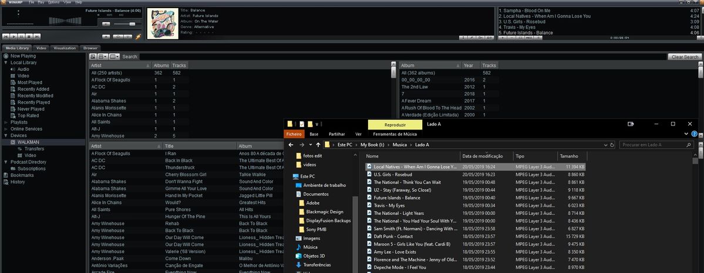Click the Winamp lightning bolt icon
Viewport: 704px width, 273px height.
coord(138,36)
